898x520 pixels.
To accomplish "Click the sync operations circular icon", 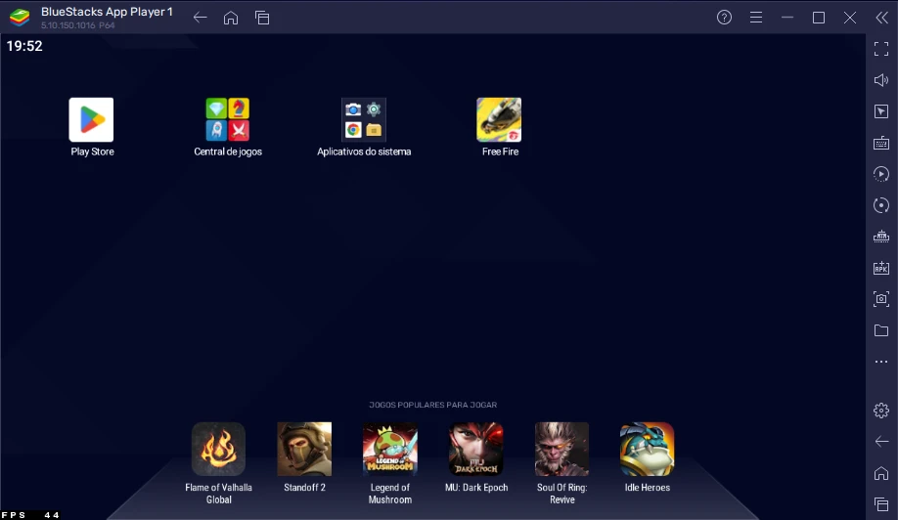I will pos(881,205).
